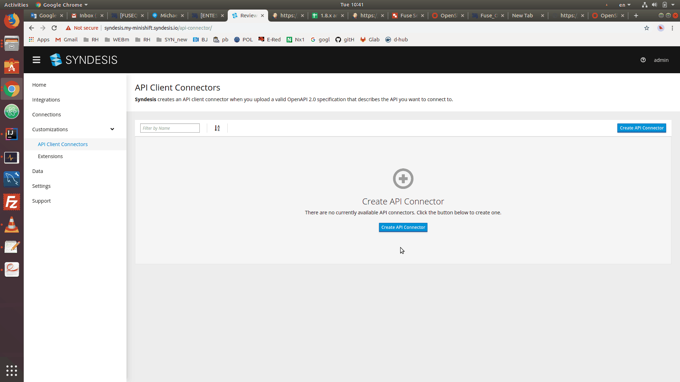Switch to the New Tab browser tab
Screen dimensions: 680x382
[x=522, y=16]
